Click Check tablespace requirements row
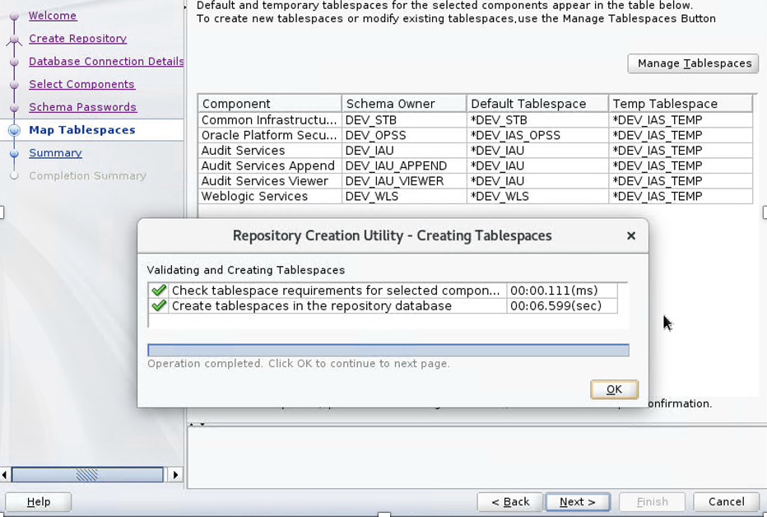The width and height of the screenshot is (767, 517). coord(383,291)
